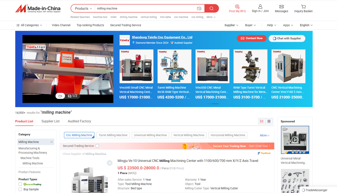Open the Supplier dropdown menu
Screen dimensions: 337x193
tap(231, 25)
